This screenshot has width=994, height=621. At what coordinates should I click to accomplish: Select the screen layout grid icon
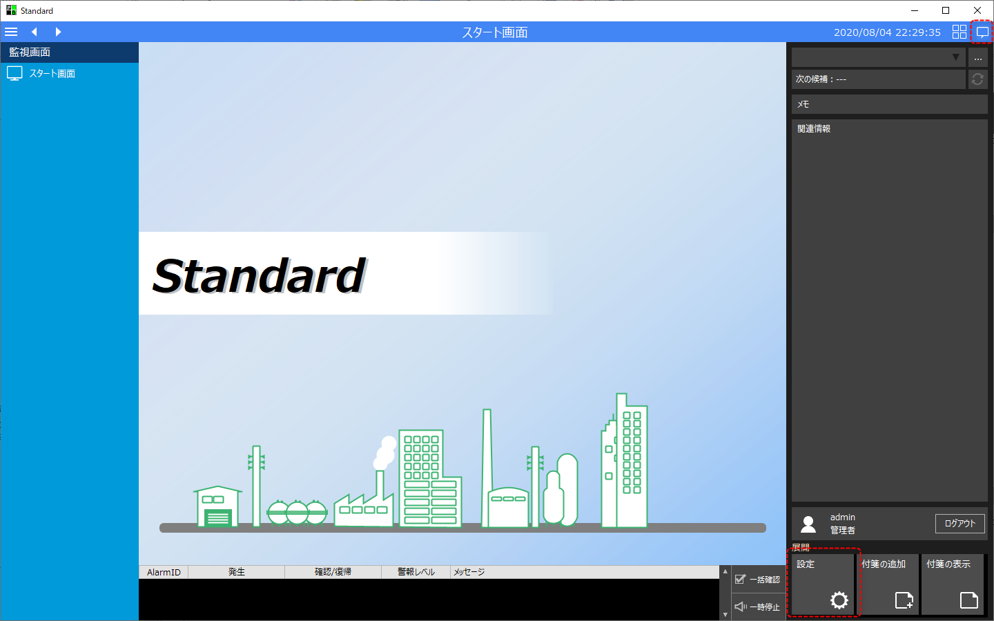click(x=959, y=31)
